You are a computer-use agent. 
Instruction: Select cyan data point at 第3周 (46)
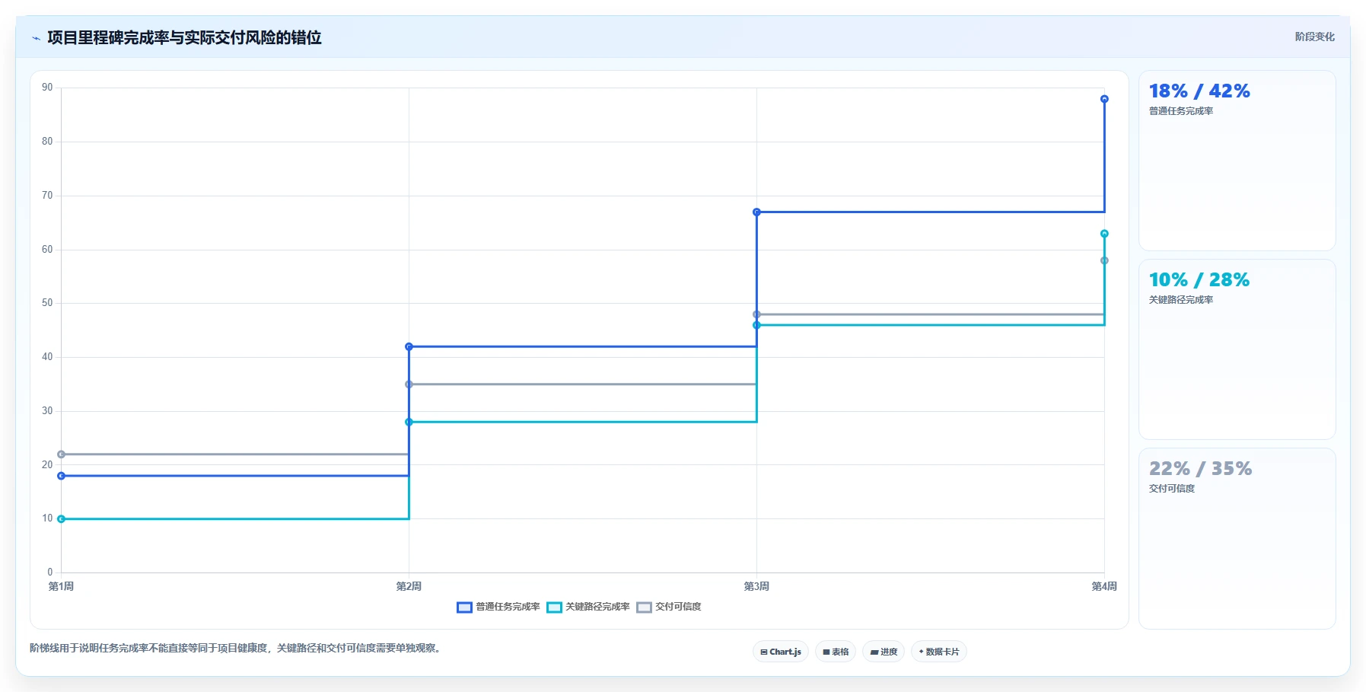pos(756,325)
